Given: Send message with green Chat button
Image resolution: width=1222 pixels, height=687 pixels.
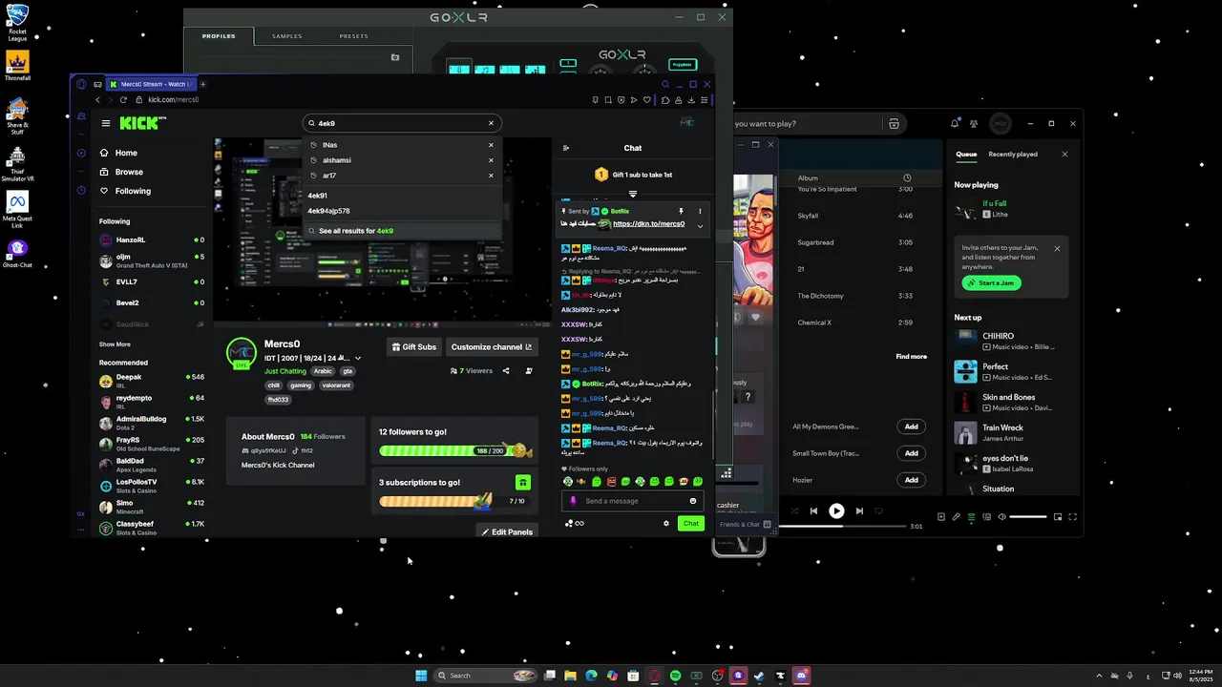Looking at the screenshot, I should 691,523.
